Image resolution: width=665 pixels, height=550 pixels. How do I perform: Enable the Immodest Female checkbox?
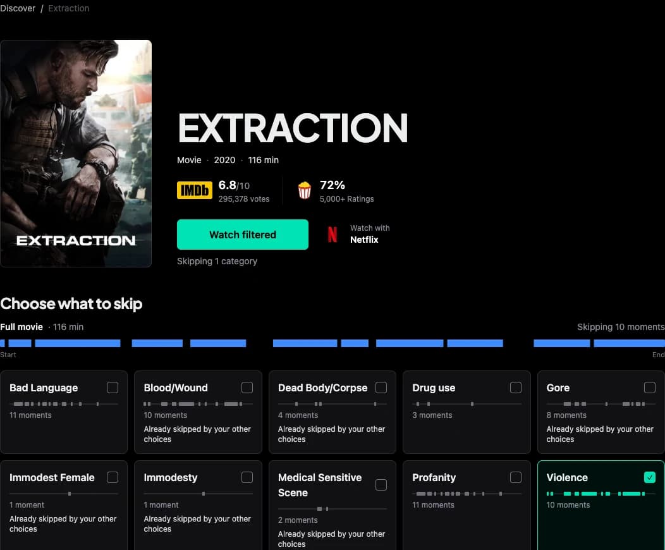[113, 477]
